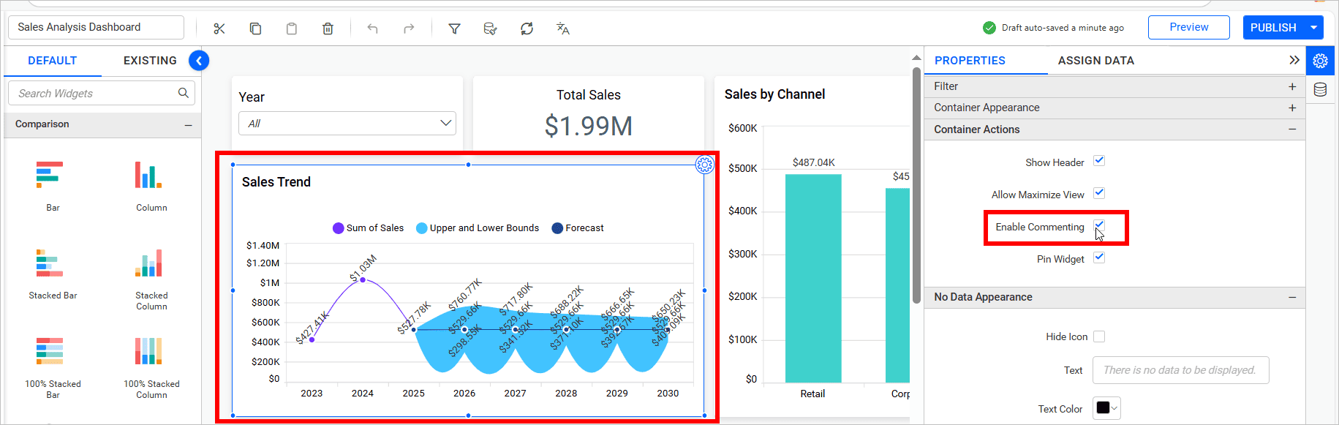Uncheck the Show Header checkbox
The height and width of the screenshot is (425, 1339).
[x=1098, y=161]
